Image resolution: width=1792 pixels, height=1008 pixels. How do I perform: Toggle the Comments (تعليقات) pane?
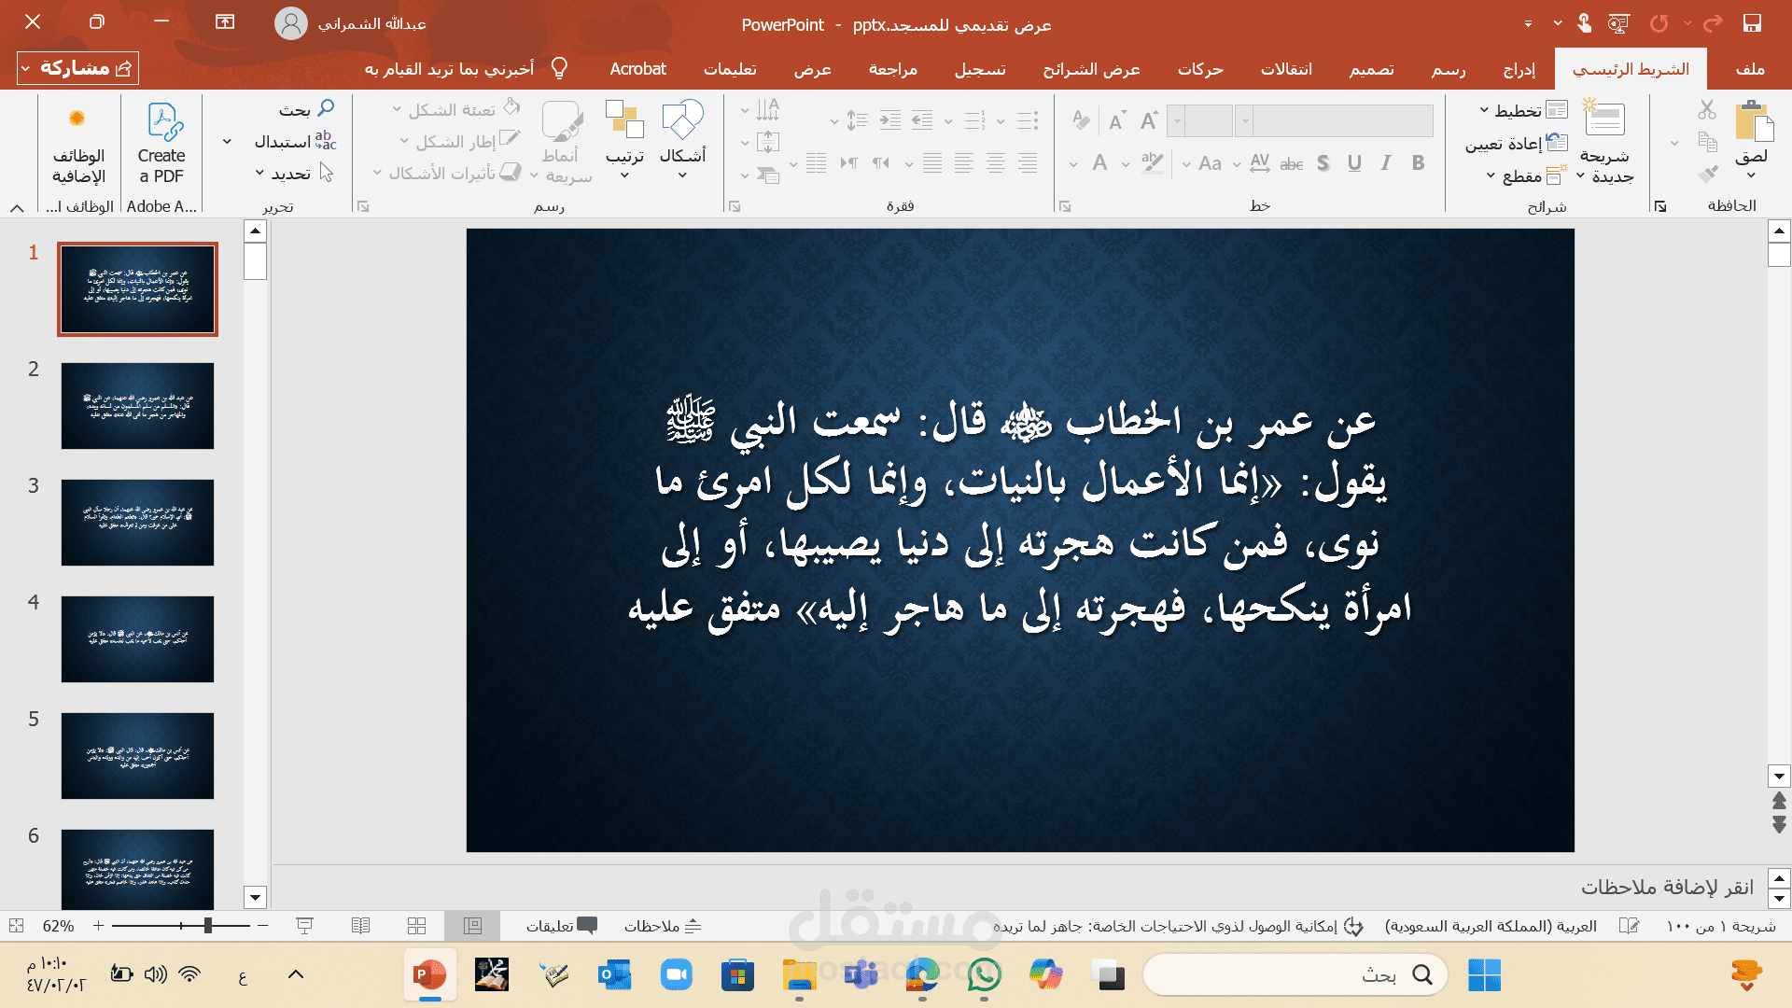pyautogui.click(x=561, y=926)
